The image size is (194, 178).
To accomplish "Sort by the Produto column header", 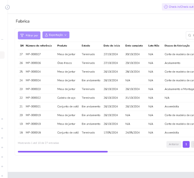I will [62, 46].
